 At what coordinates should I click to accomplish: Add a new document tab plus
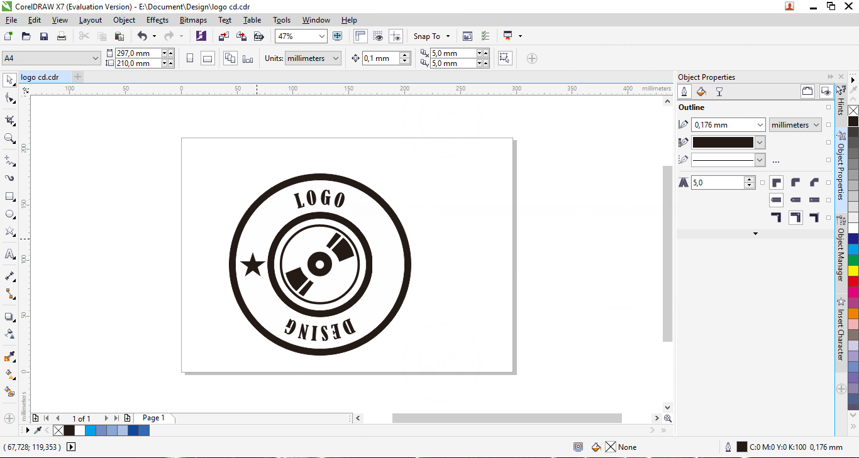pyautogui.click(x=78, y=77)
